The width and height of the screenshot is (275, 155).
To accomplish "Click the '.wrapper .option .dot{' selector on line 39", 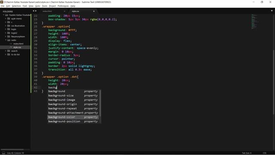I will [60, 77].
